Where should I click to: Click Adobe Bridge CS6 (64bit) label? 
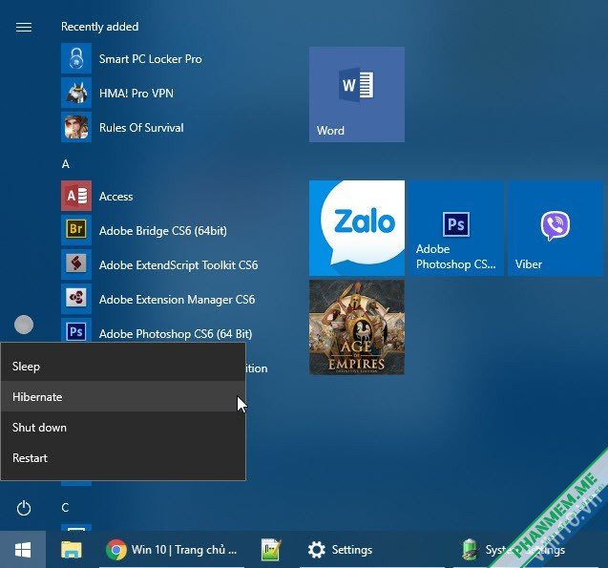click(x=163, y=231)
